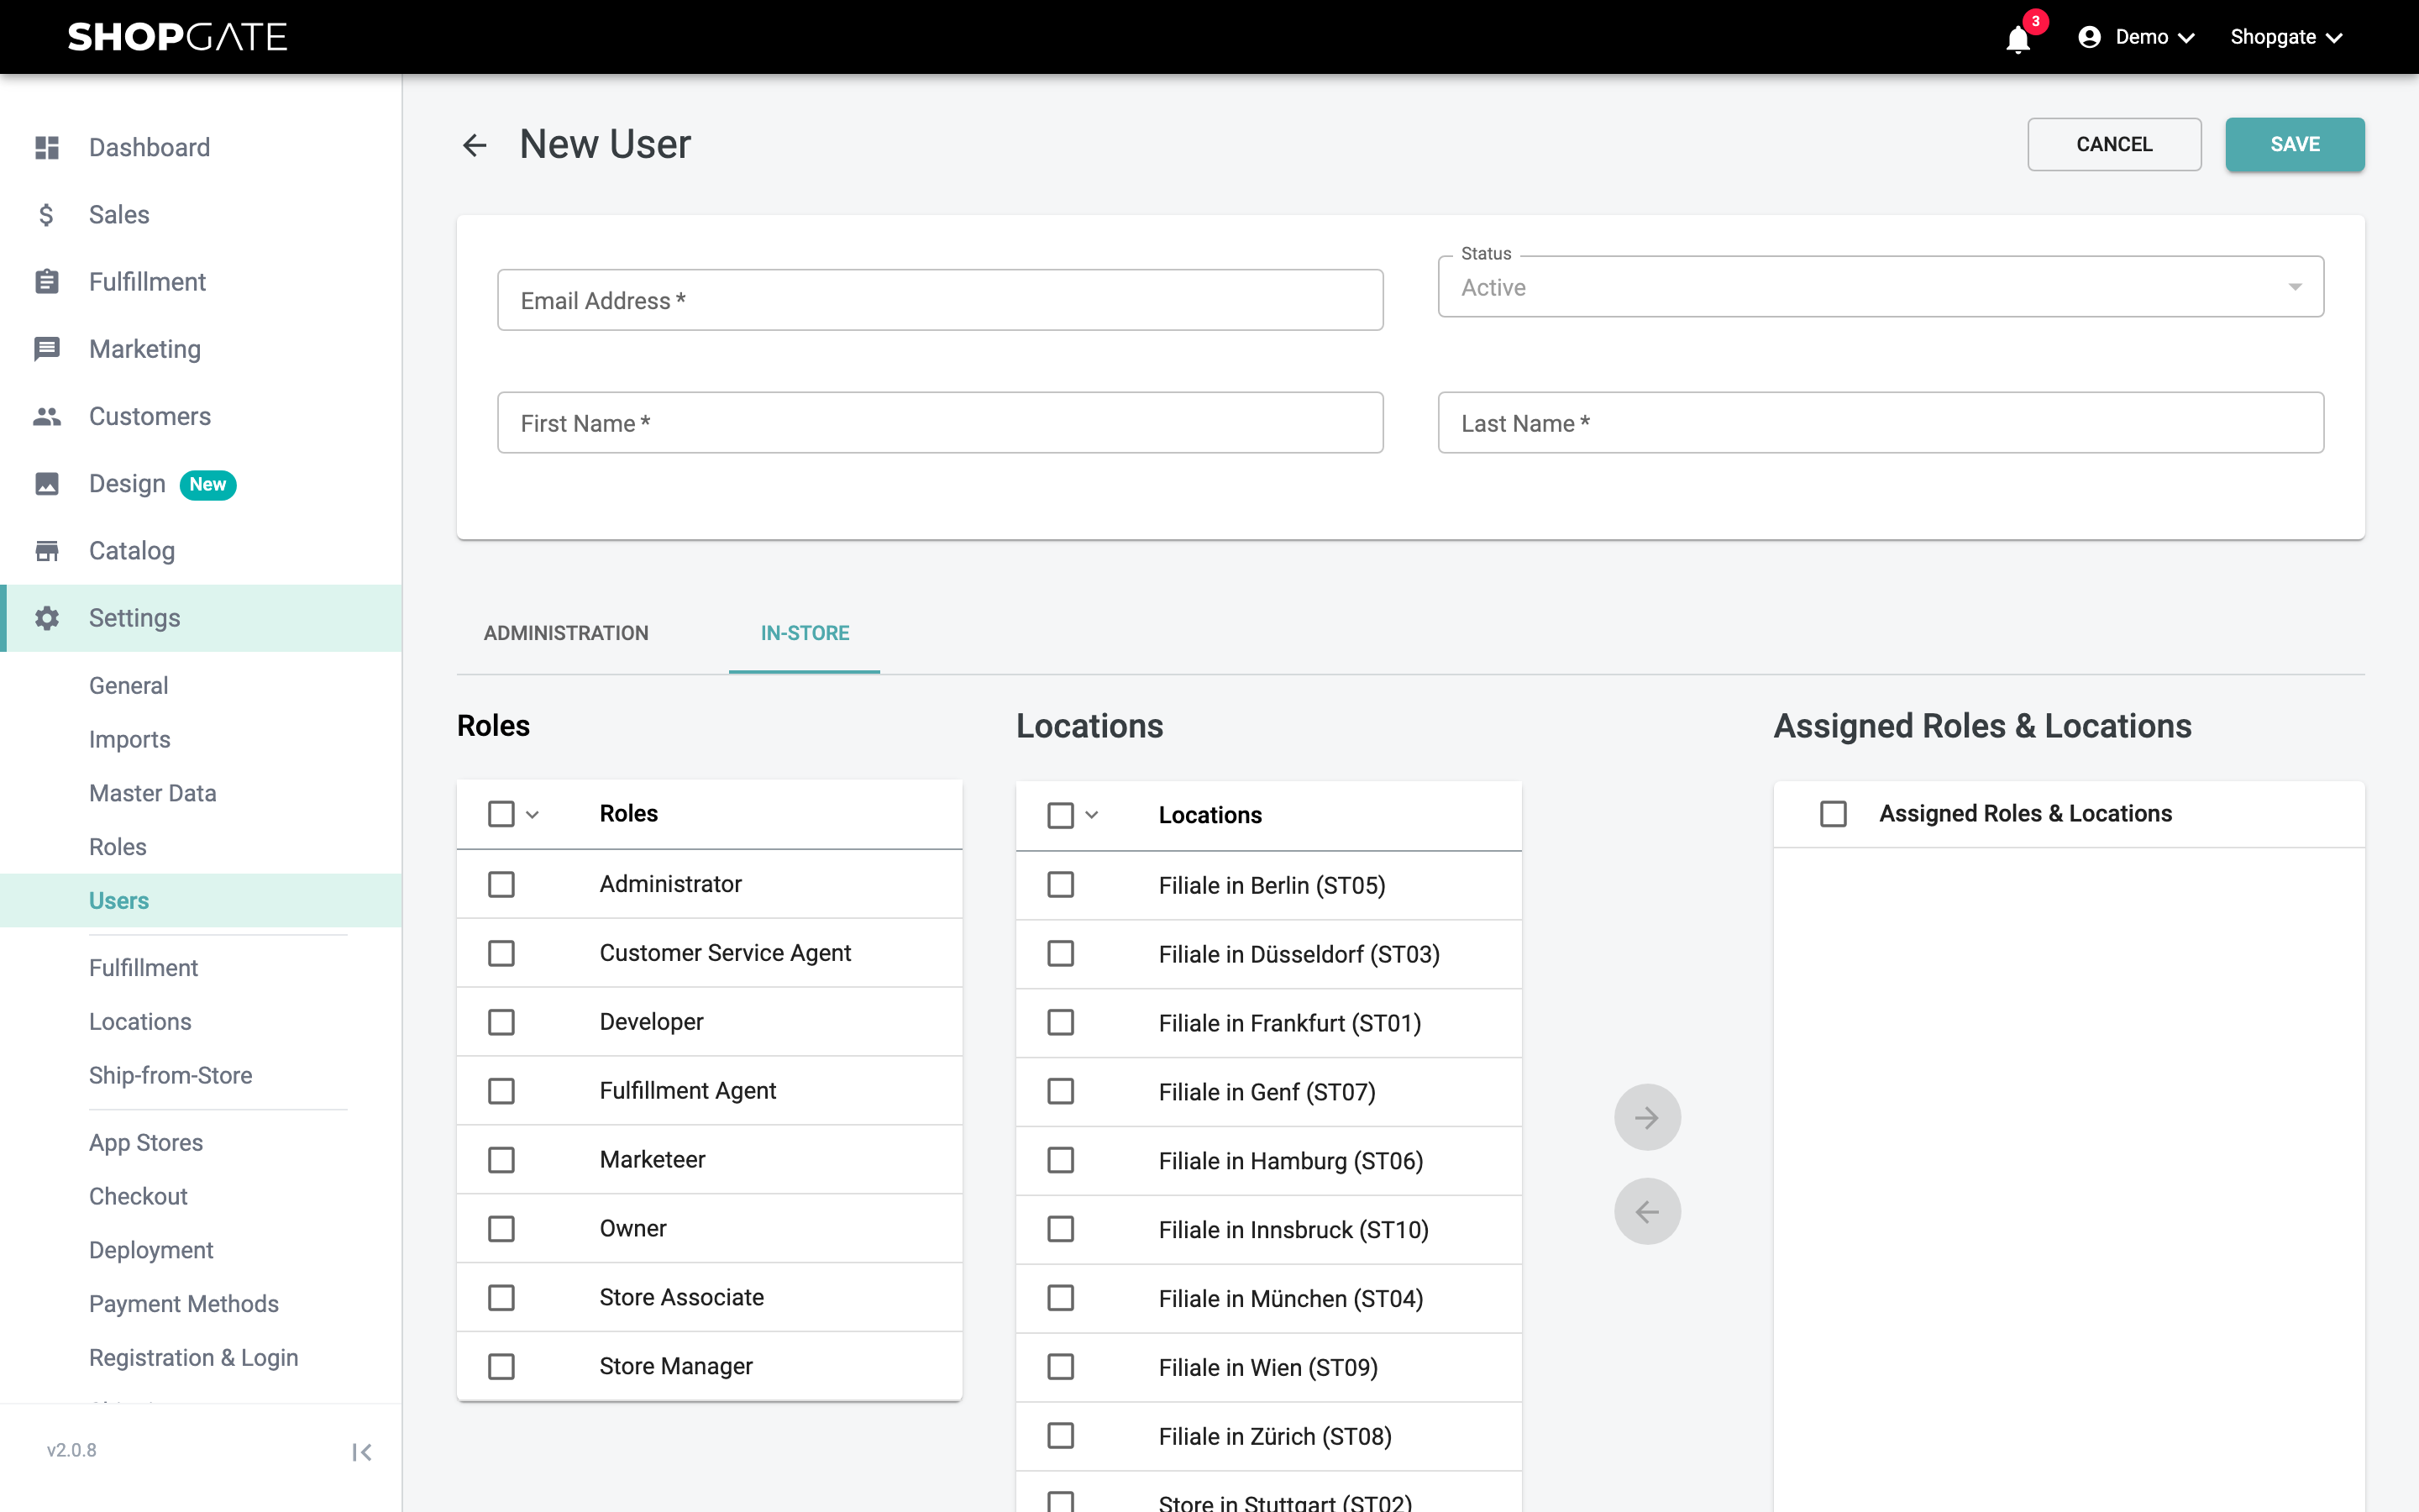Viewport: 2419px width, 1512px height.
Task: Open the Status dropdown showing Active
Action: point(1881,287)
